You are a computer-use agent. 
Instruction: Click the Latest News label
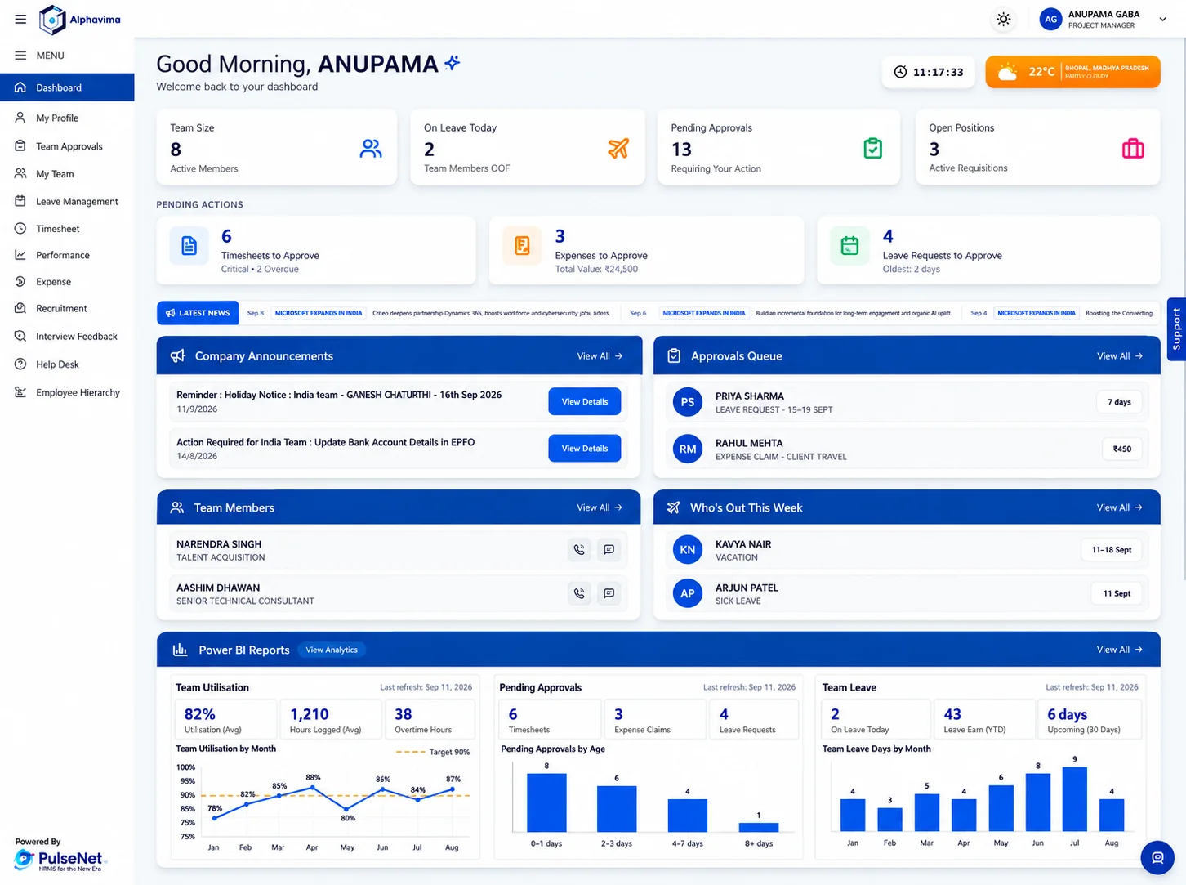[198, 313]
